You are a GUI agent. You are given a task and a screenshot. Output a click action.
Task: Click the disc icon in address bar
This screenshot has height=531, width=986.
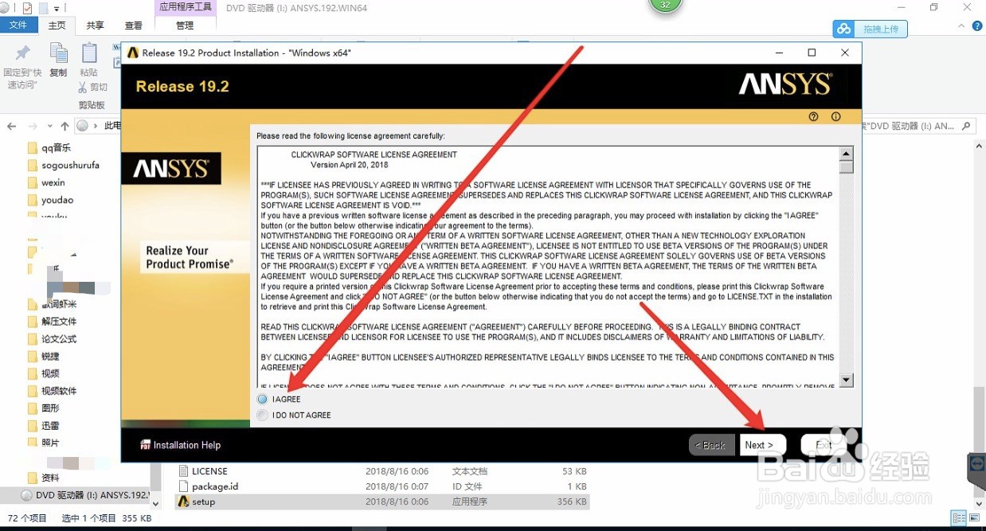[82, 126]
